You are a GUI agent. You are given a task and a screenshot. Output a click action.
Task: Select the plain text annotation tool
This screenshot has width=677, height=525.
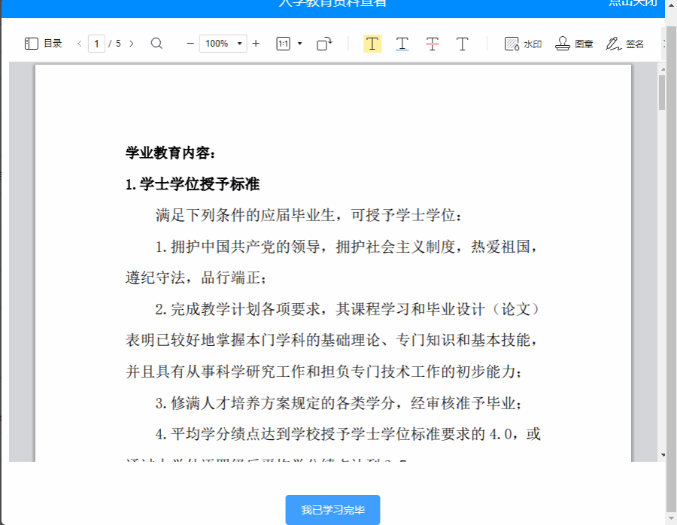coord(463,44)
